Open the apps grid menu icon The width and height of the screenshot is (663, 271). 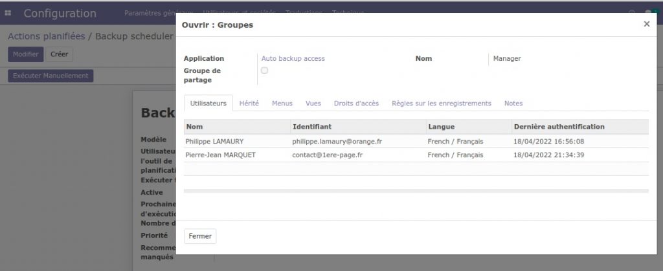8,13
